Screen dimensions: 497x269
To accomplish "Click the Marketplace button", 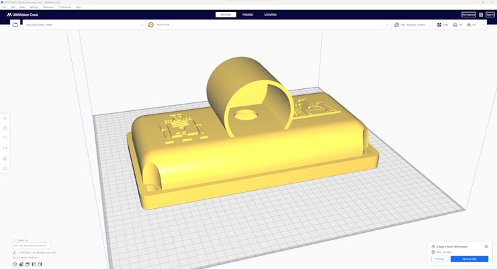I will pos(469,15).
